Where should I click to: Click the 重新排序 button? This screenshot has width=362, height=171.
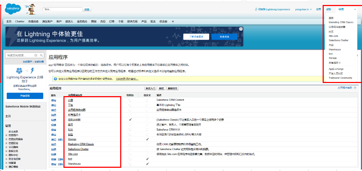(172, 88)
